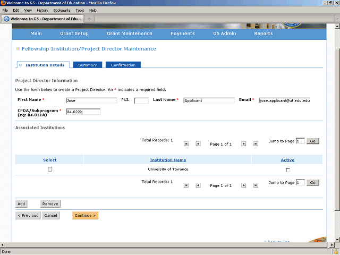Open Grant Setup navigation item

(74, 33)
